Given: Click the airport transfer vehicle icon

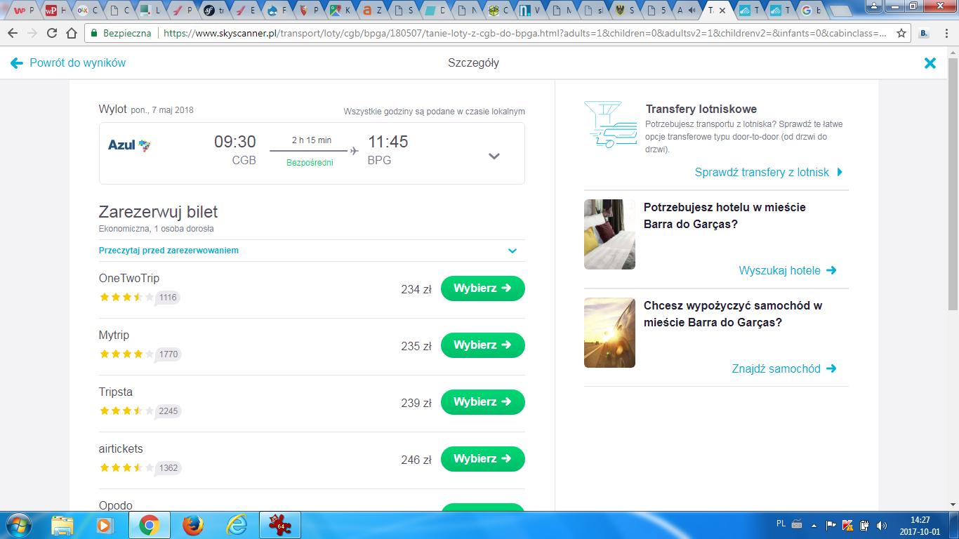Looking at the screenshot, I should (x=610, y=125).
